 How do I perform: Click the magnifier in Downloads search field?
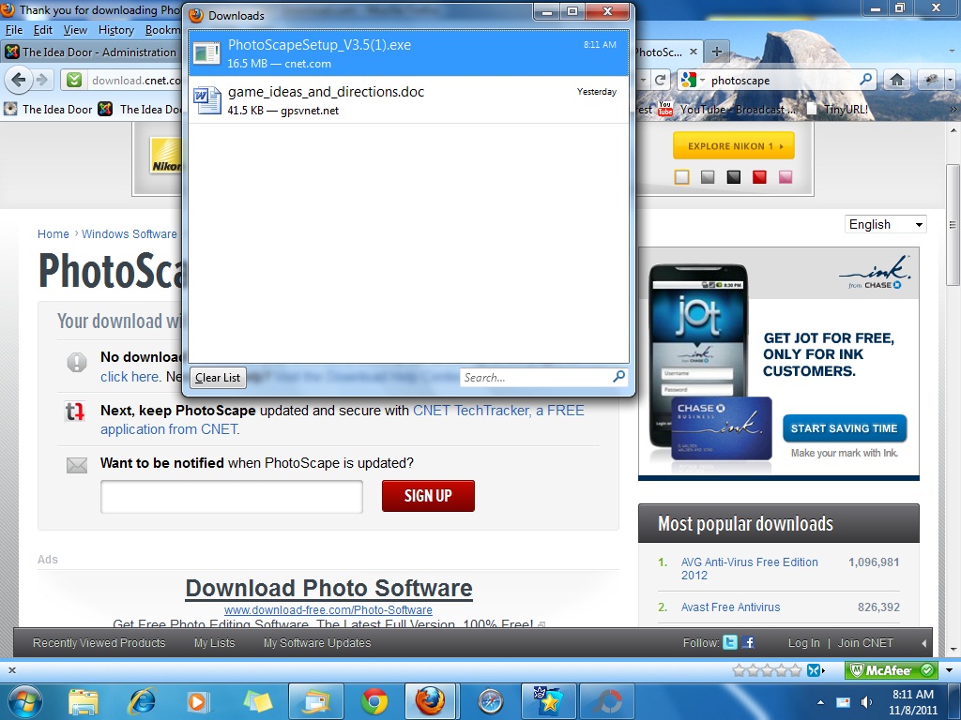(619, 377)
